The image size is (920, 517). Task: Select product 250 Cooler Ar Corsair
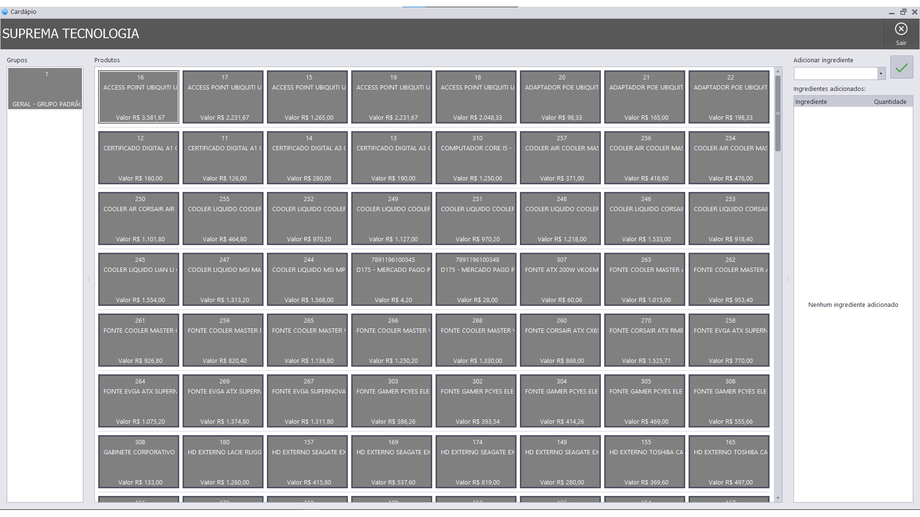(x=138, y=219)
